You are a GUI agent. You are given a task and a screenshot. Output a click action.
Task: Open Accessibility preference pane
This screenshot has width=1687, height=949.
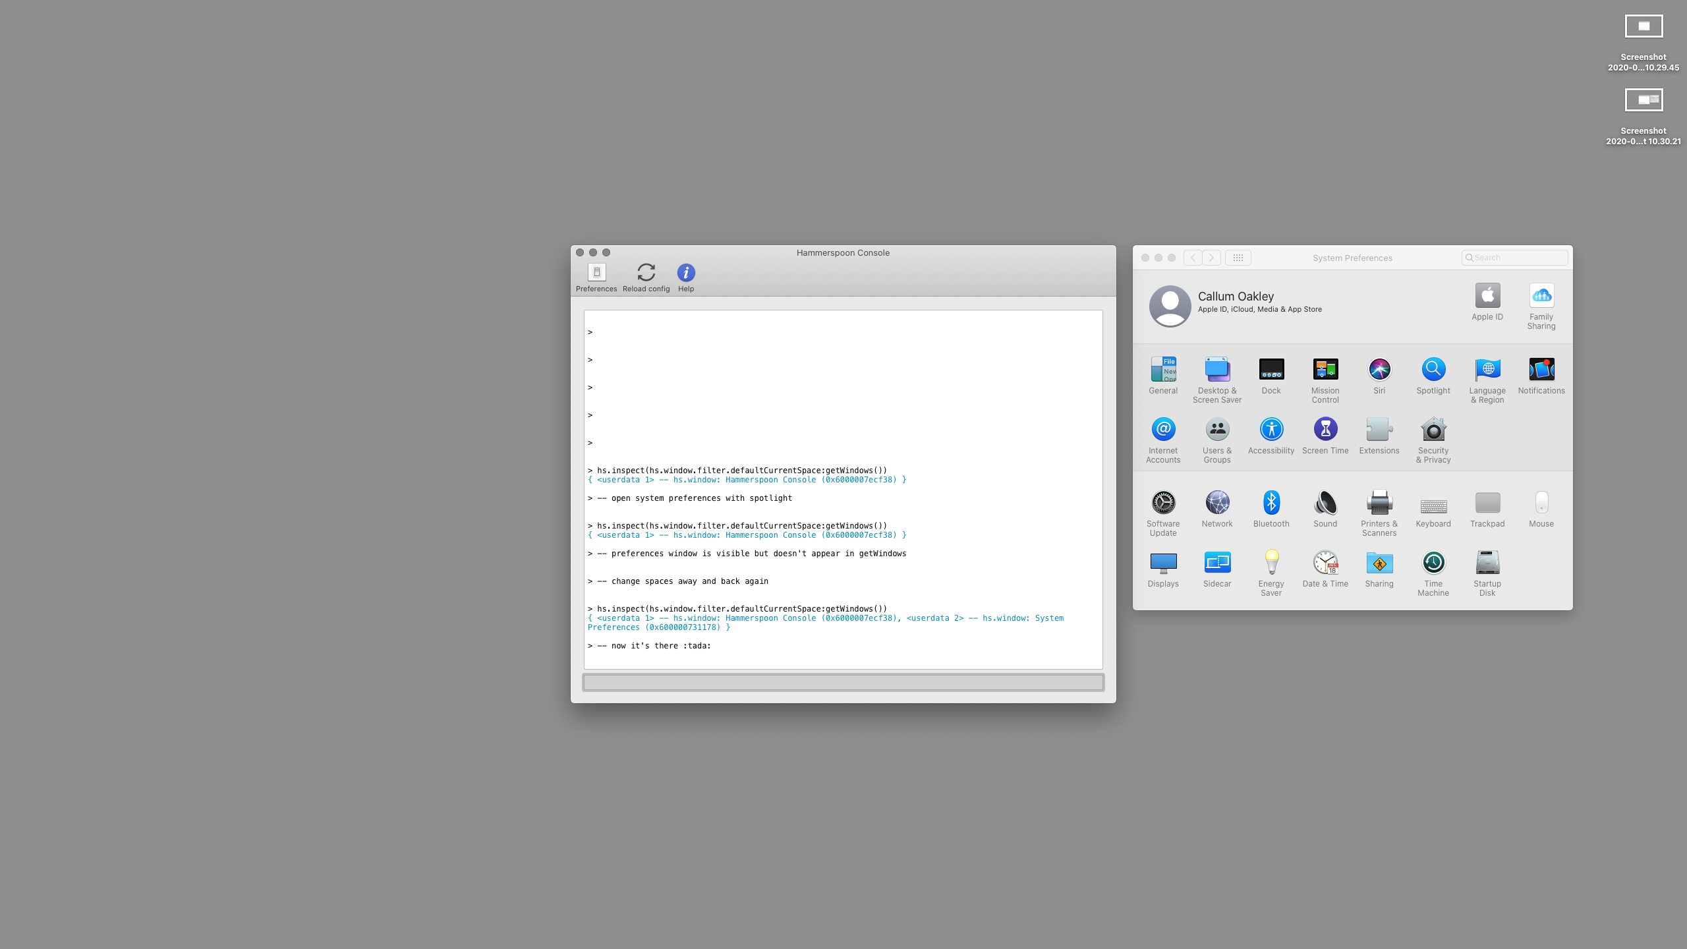(x=1271, y=430)
